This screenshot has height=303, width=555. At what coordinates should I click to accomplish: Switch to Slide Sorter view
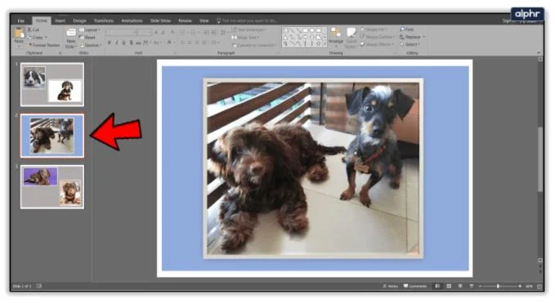(x=449, y=286)
